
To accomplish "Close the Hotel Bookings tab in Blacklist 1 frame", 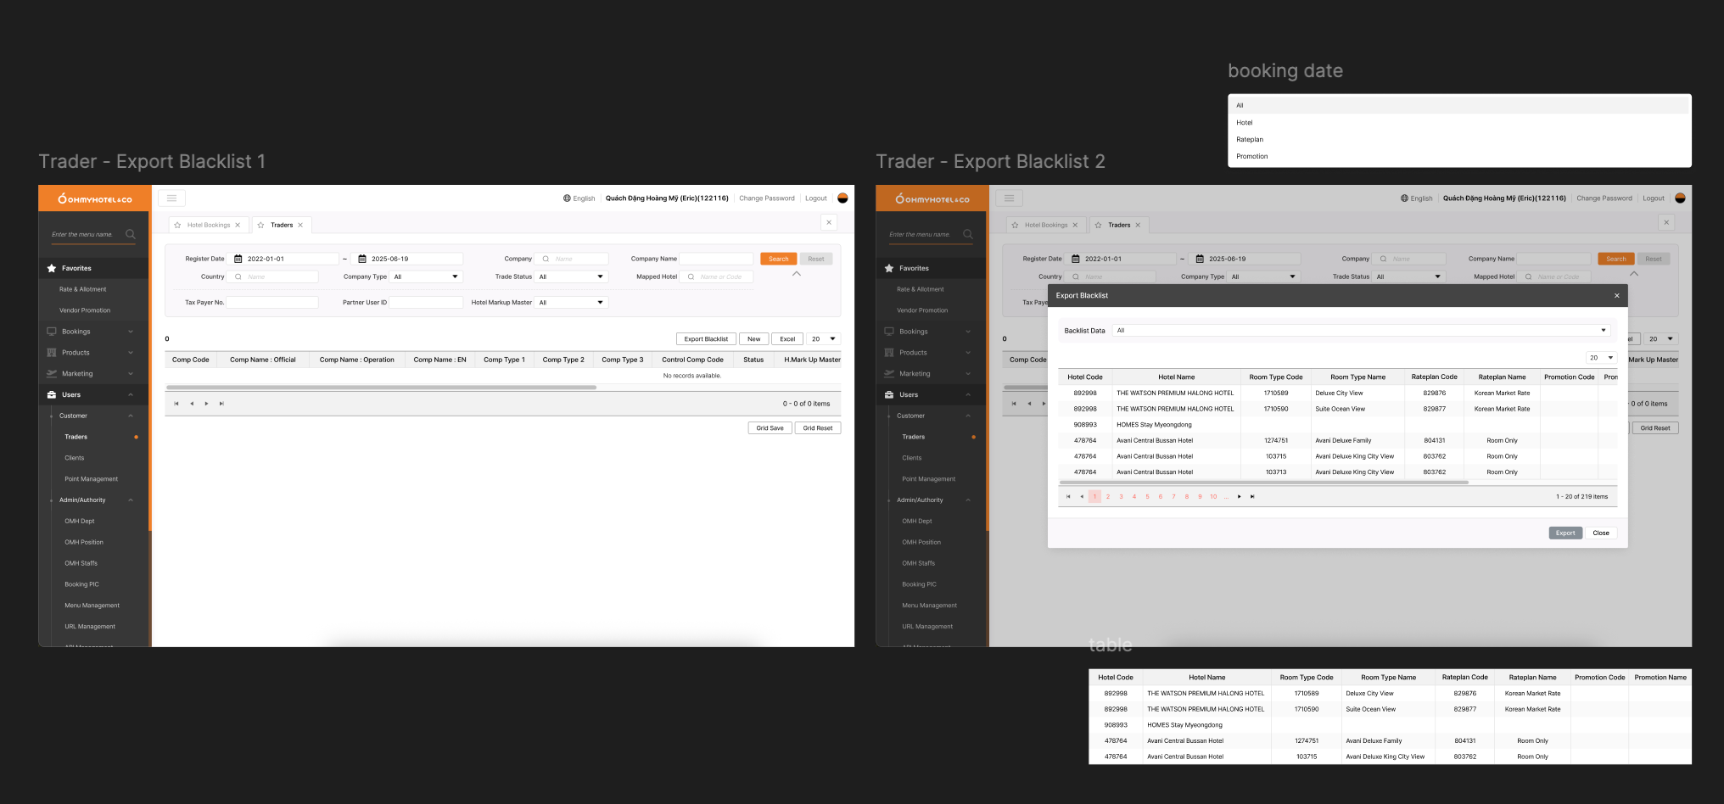I will pyautogui.click(x=238, y=225).
